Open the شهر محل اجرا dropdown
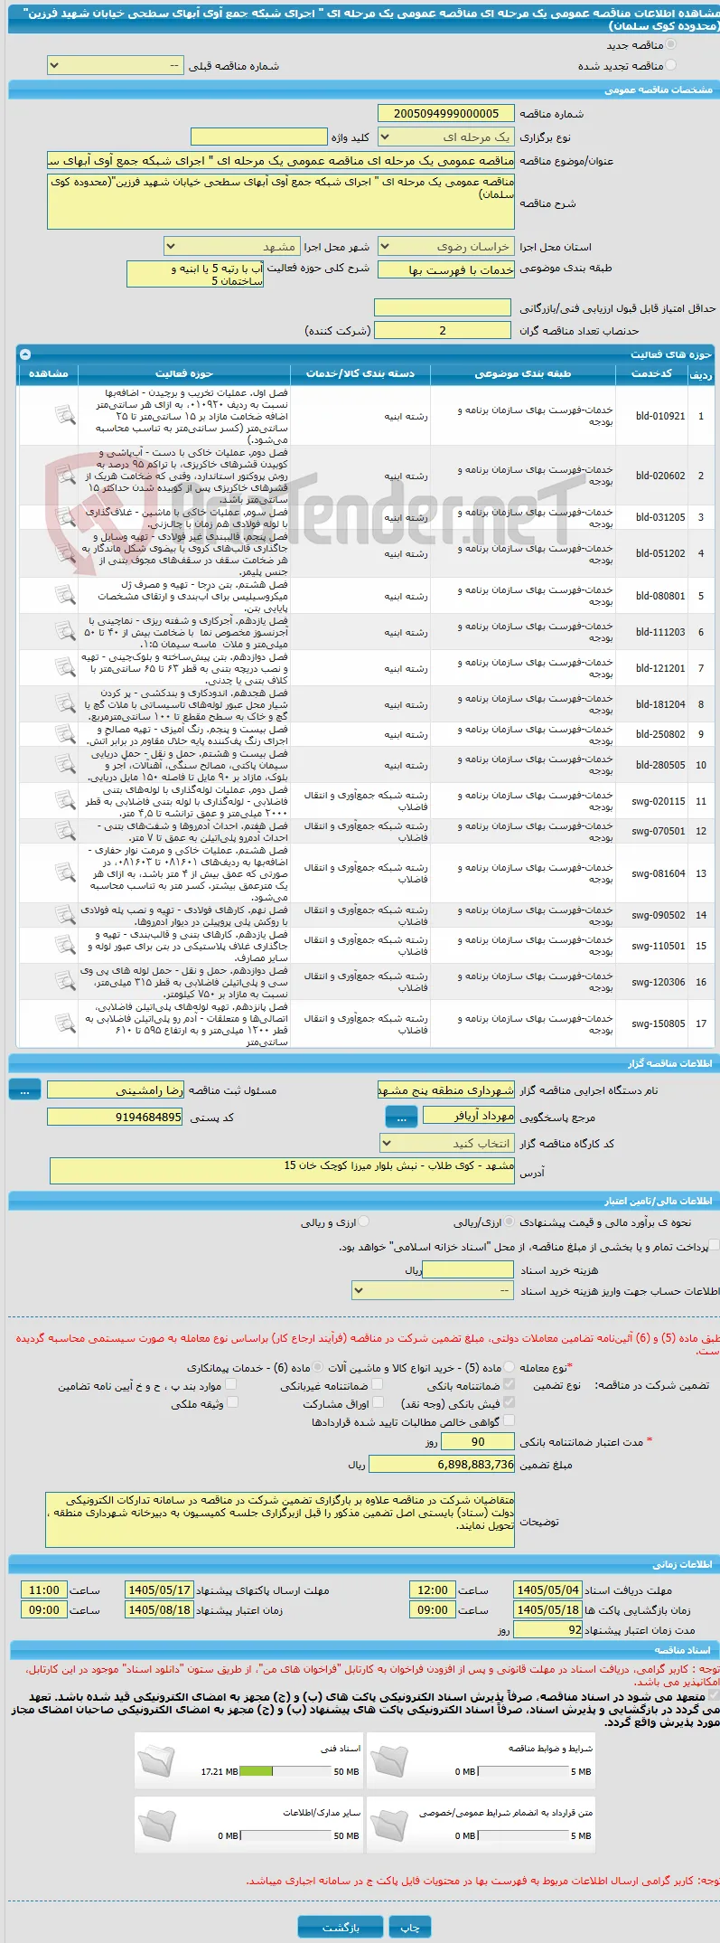This screenshot has height=1943, width=720. 231,246
